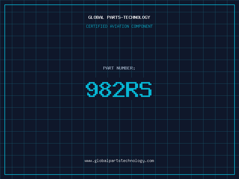239x179 pixels.
Task: Select the part number 982RS
Action: tap(119, 89)
